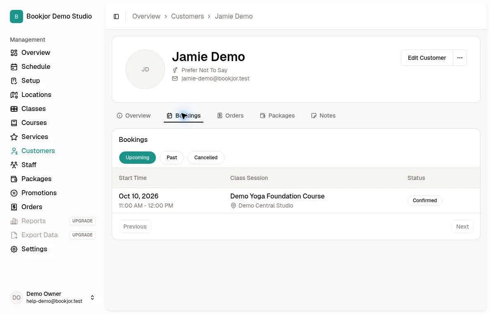Click the Start Time column header

tap(133, 178)
